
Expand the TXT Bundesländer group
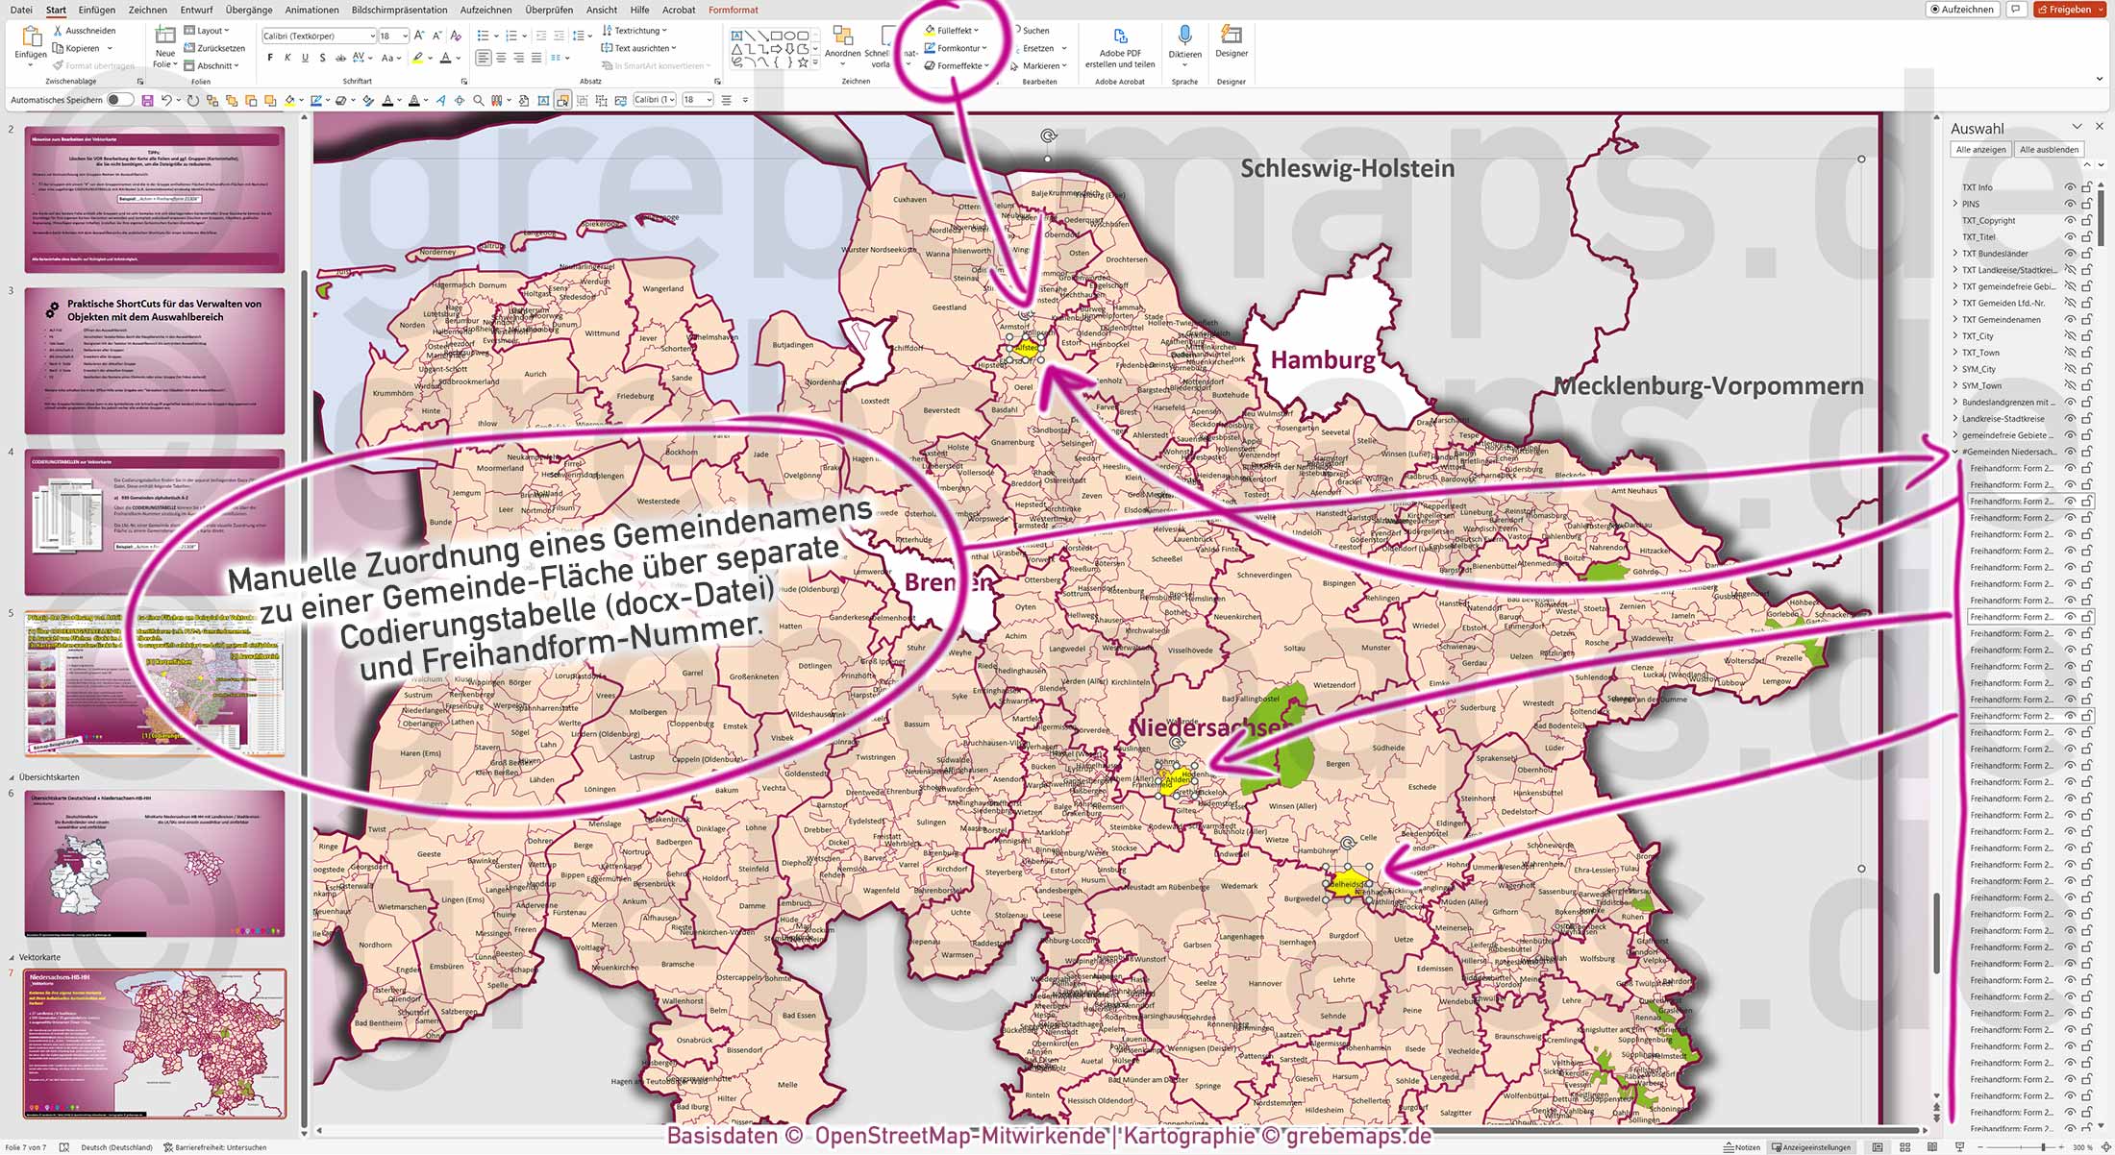[x=1955, y=254]
